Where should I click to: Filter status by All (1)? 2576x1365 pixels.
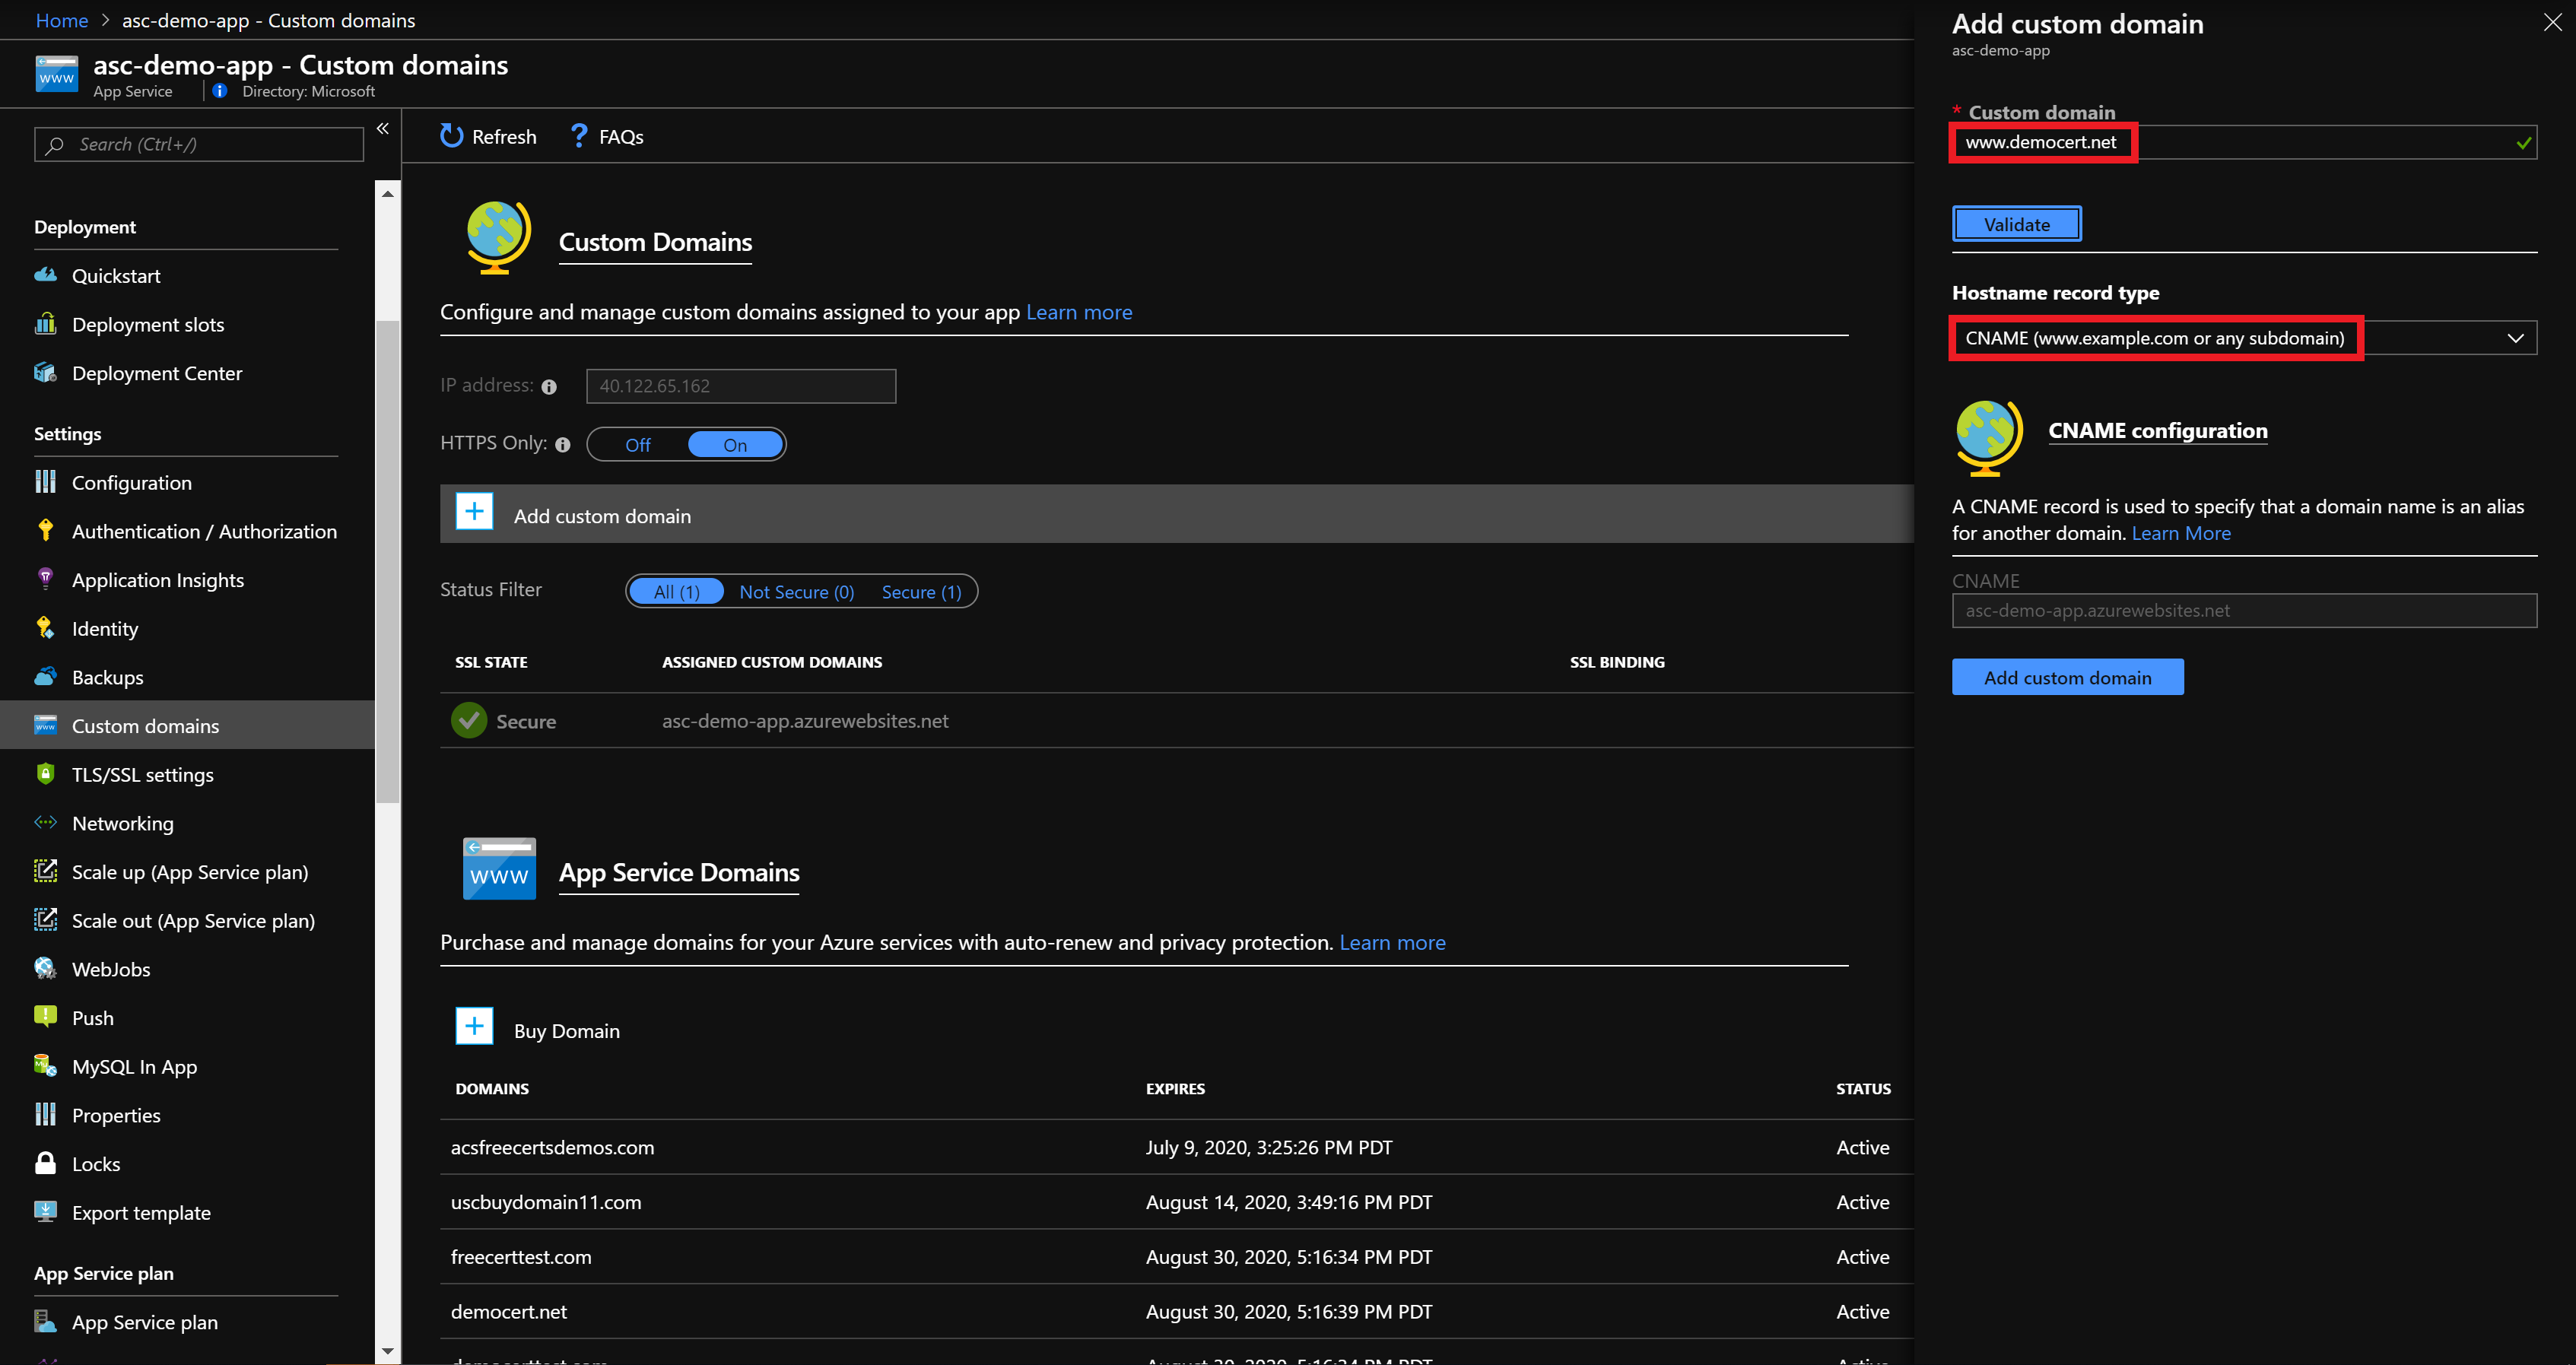point(677,592)
